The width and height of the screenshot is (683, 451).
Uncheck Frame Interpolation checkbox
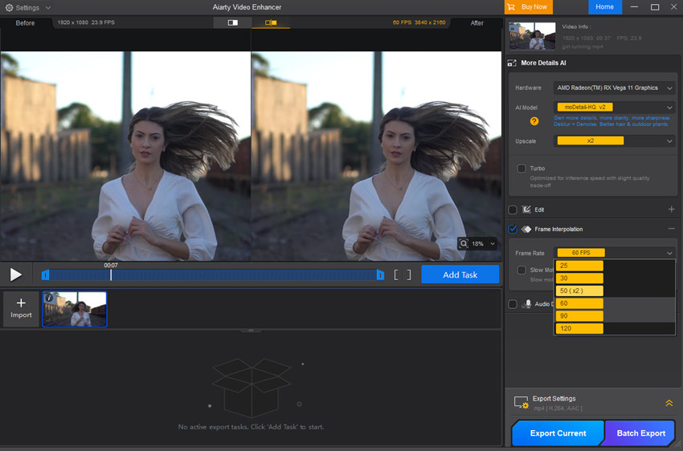513,230
